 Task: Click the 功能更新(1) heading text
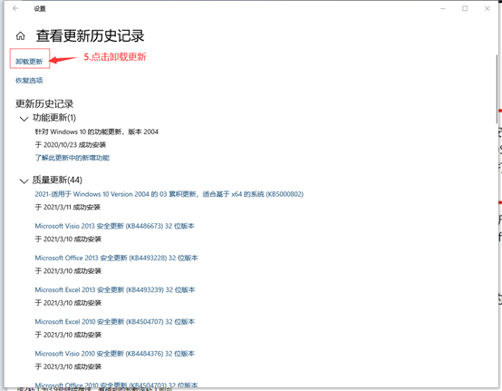click(x=54, y=118)
